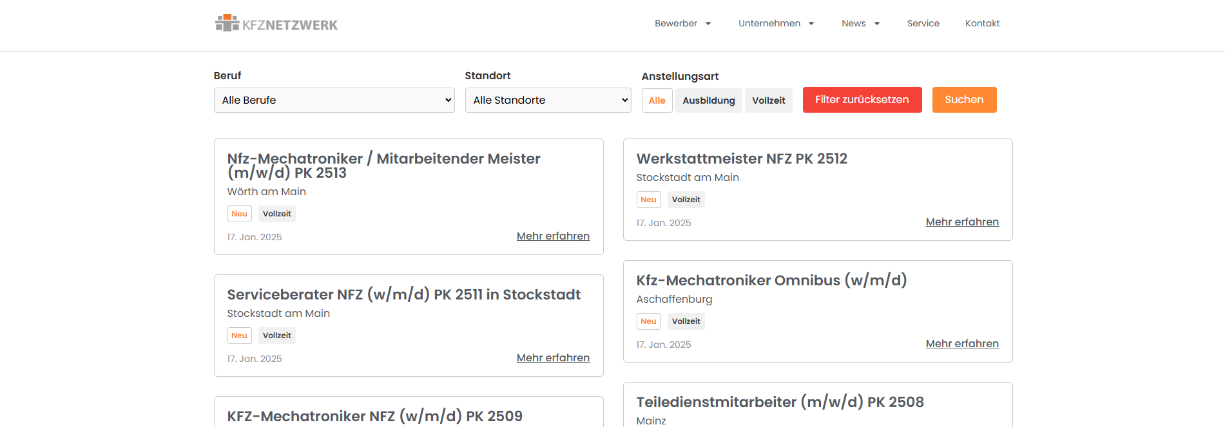The width and height of the screenshot is (1225, 427).
Task: Open the Alle Standorte select box
Action: [x=548, y=100]
